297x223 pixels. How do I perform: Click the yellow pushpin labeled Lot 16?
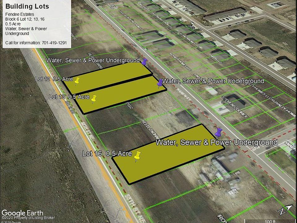point(137,156)
